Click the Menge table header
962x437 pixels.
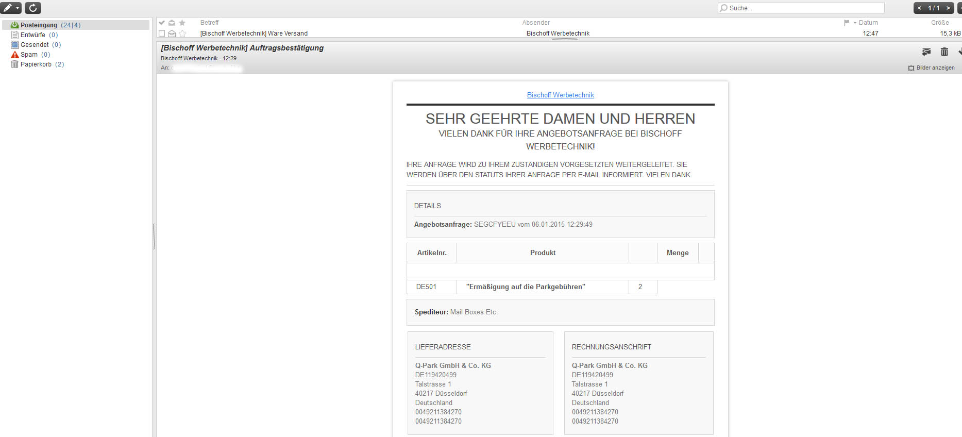coord(678,253)
